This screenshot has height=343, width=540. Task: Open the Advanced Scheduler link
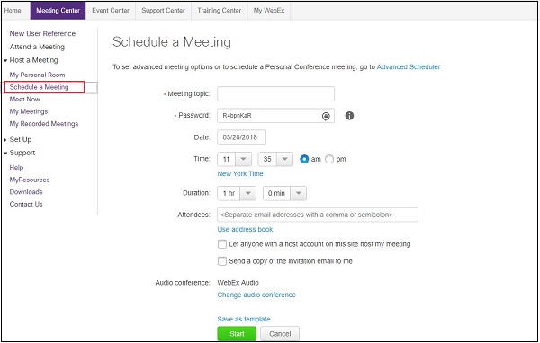[x=409, y=67]
